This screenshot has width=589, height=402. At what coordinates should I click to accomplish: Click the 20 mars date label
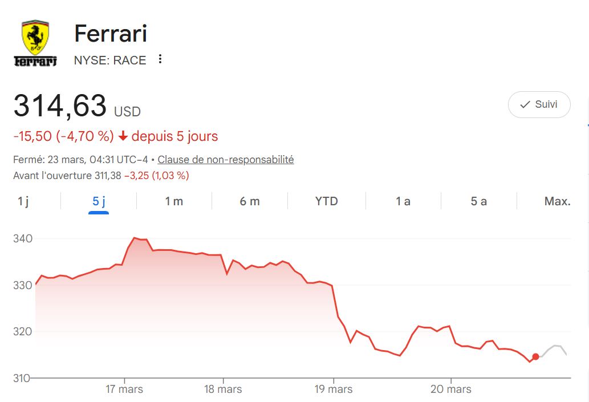pyautogui.click(x=450, y=389)
